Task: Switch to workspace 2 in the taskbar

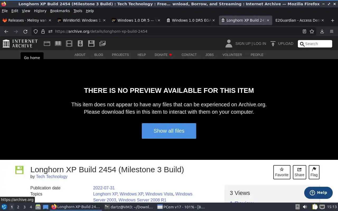Action: click(18, 207)
